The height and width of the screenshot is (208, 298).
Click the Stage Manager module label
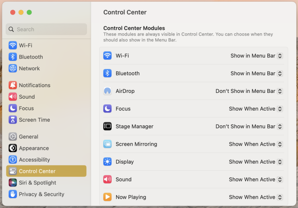(134, 127)
